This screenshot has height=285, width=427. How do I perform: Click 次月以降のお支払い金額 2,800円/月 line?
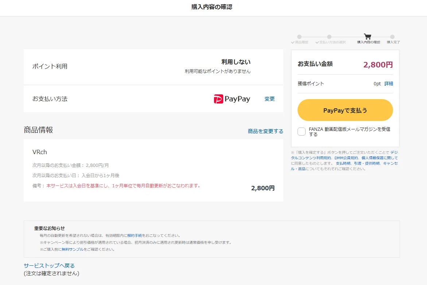70,165
